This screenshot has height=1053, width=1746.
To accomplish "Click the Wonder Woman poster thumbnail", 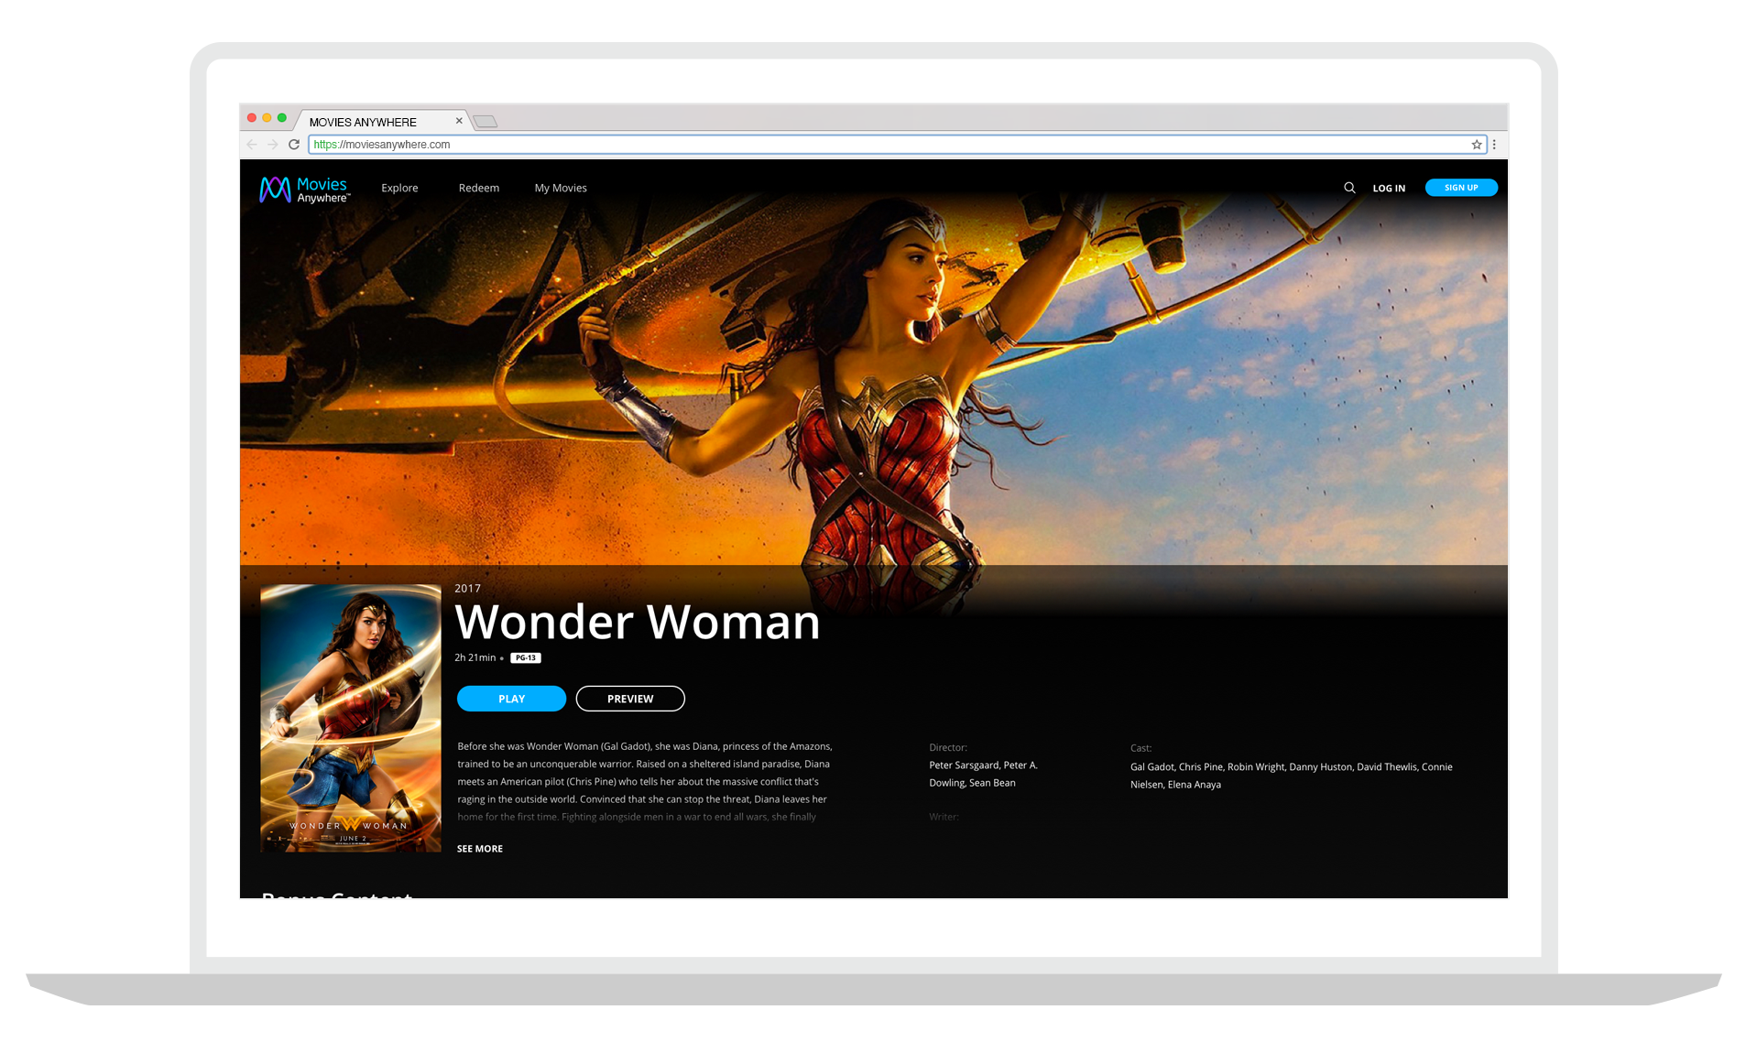I will click(351, 719).
